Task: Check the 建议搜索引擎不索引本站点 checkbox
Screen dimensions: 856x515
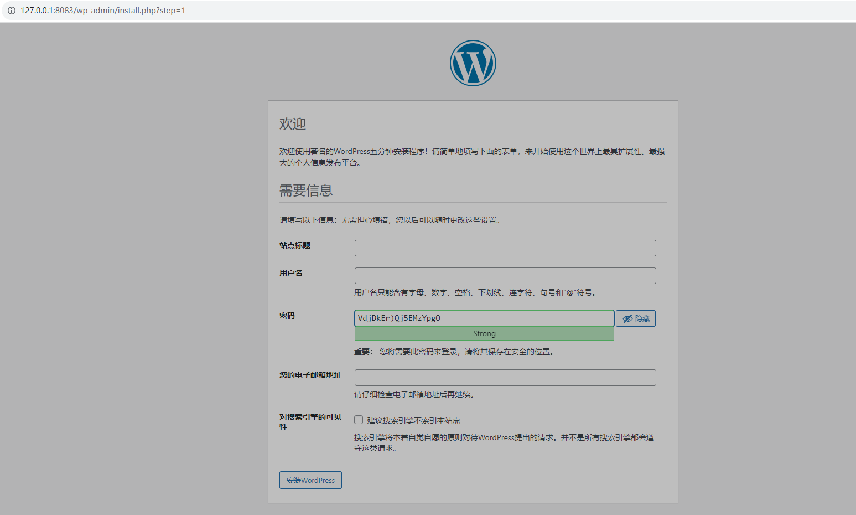Action: coord(359,420)
